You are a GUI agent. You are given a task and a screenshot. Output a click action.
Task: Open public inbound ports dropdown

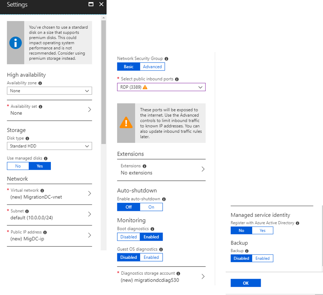click(x=161, y=87)
